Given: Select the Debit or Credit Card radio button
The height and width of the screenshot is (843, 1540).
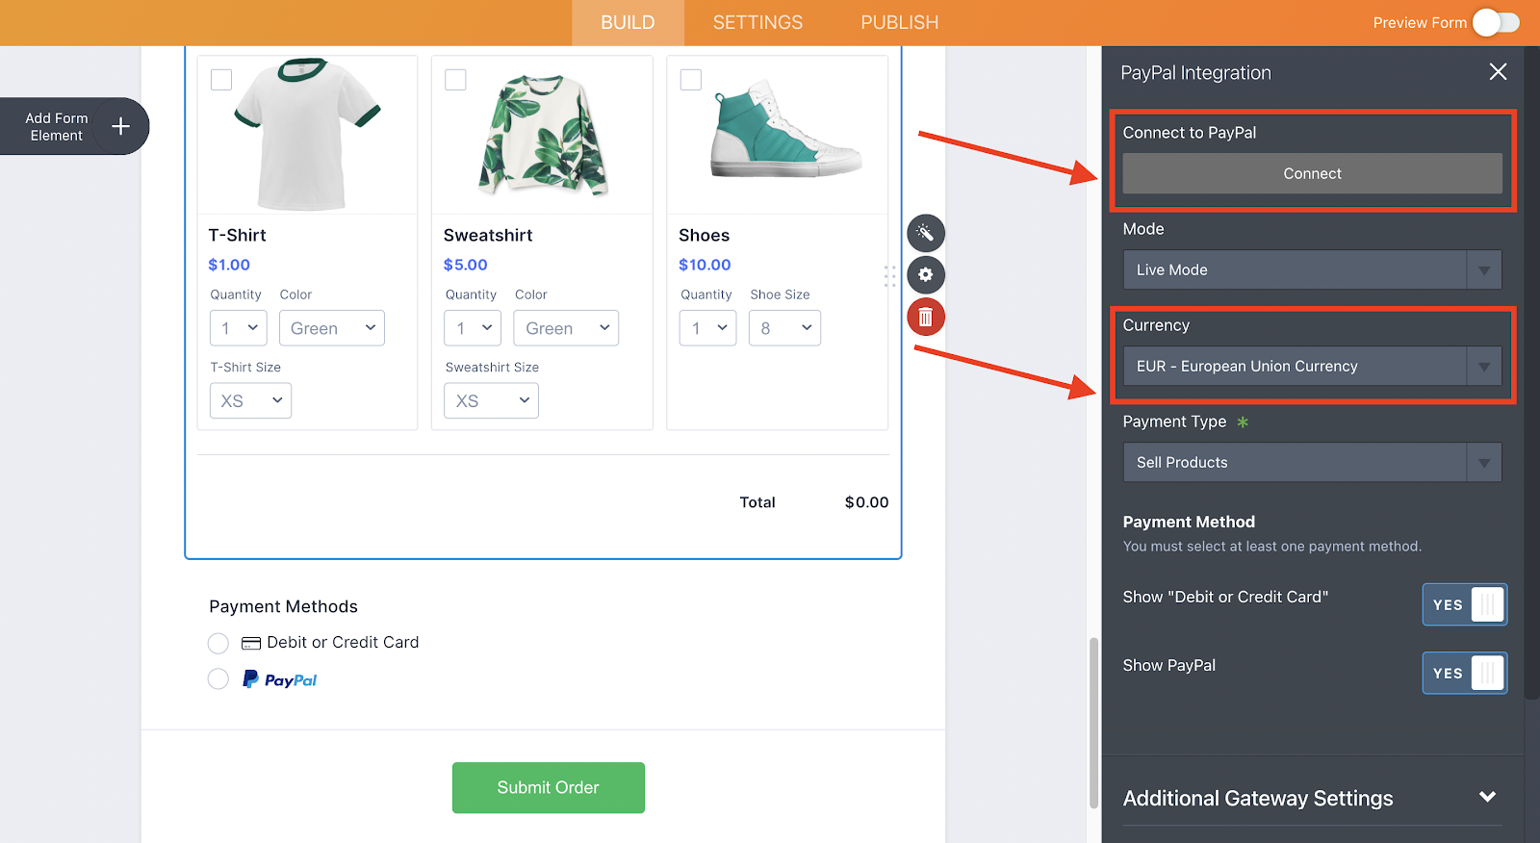Looking at the screenshot, I should click(x=218, y=643).
